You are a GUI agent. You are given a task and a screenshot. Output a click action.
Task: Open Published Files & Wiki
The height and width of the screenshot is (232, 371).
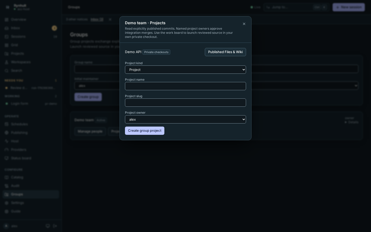(x=225, y=52)
